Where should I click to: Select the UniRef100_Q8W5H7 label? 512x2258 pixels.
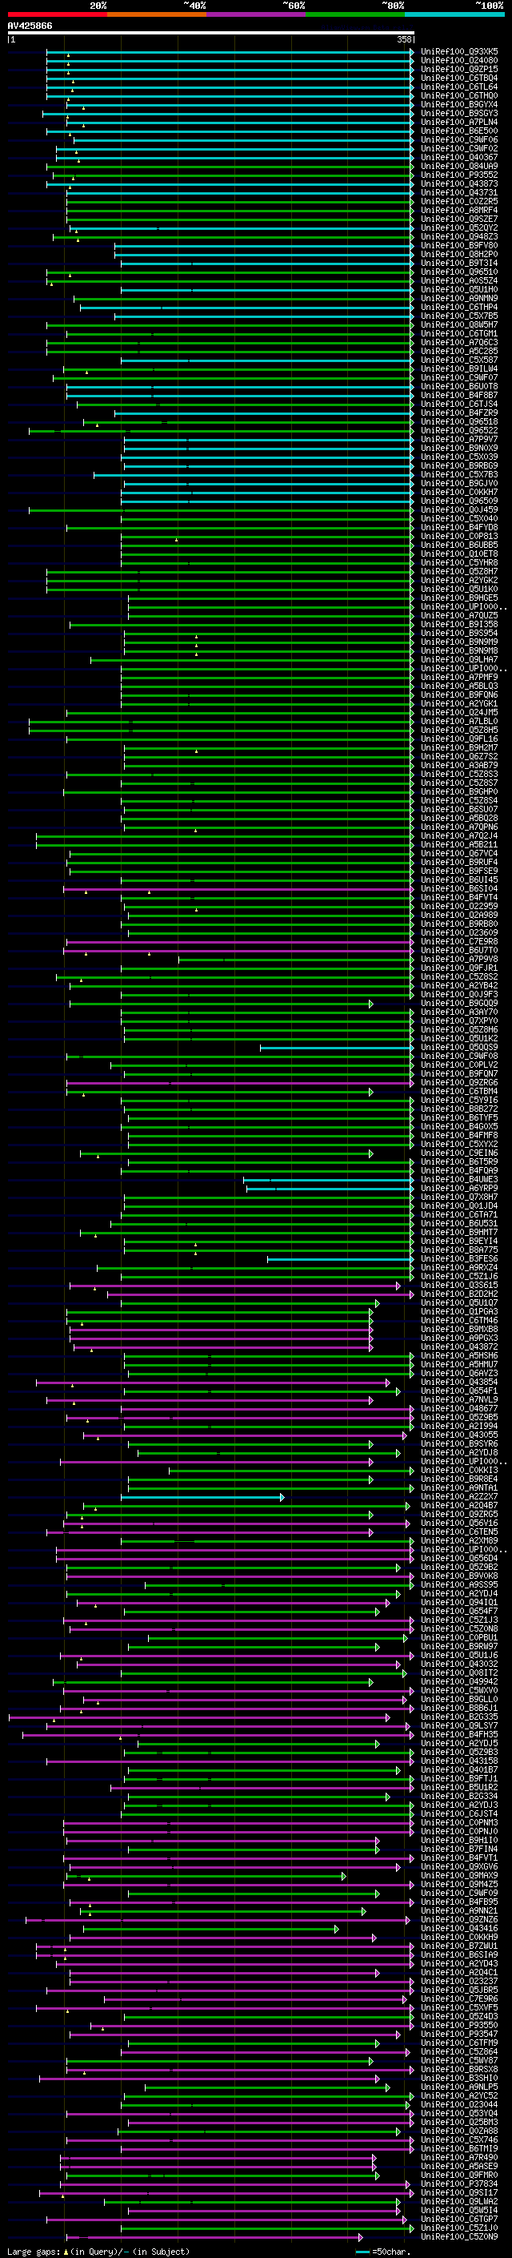pos(459,325)
